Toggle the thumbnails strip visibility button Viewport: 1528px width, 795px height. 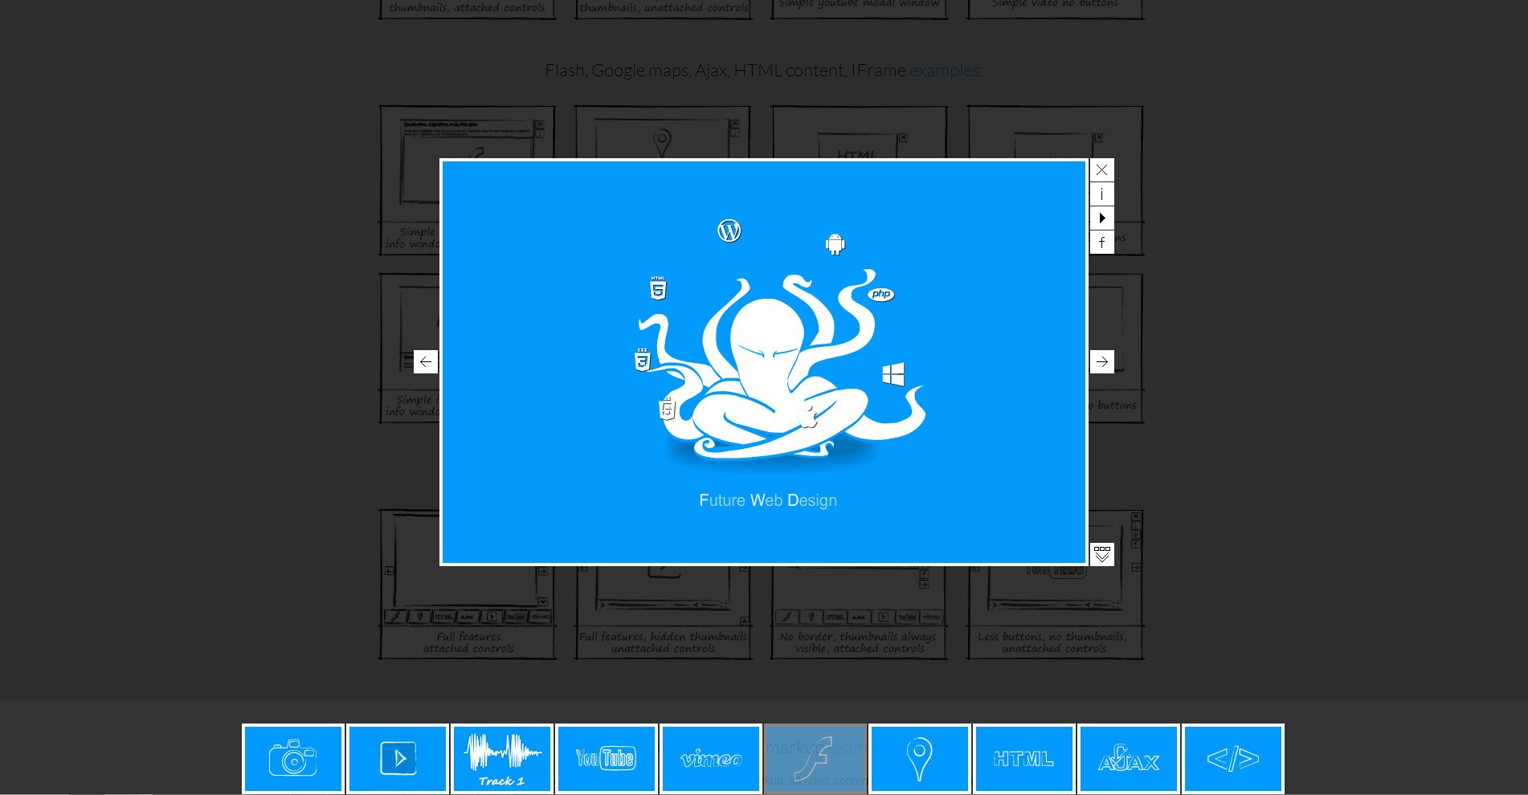1101,554
